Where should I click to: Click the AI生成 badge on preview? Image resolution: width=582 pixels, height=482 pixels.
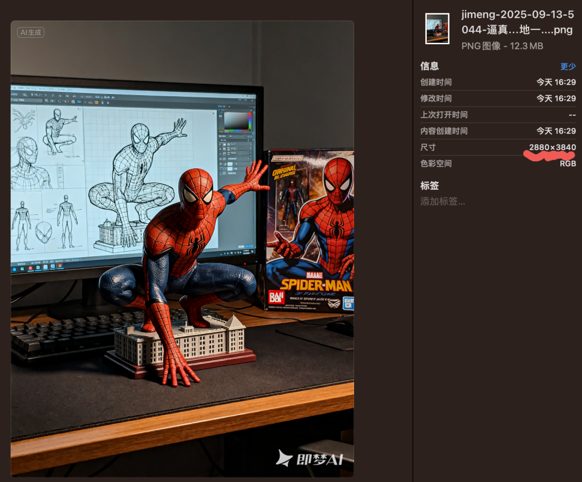(31, 33)
